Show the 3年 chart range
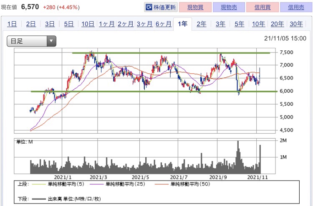The width and height of the screenshot is (313, 206). coord(220,24)
